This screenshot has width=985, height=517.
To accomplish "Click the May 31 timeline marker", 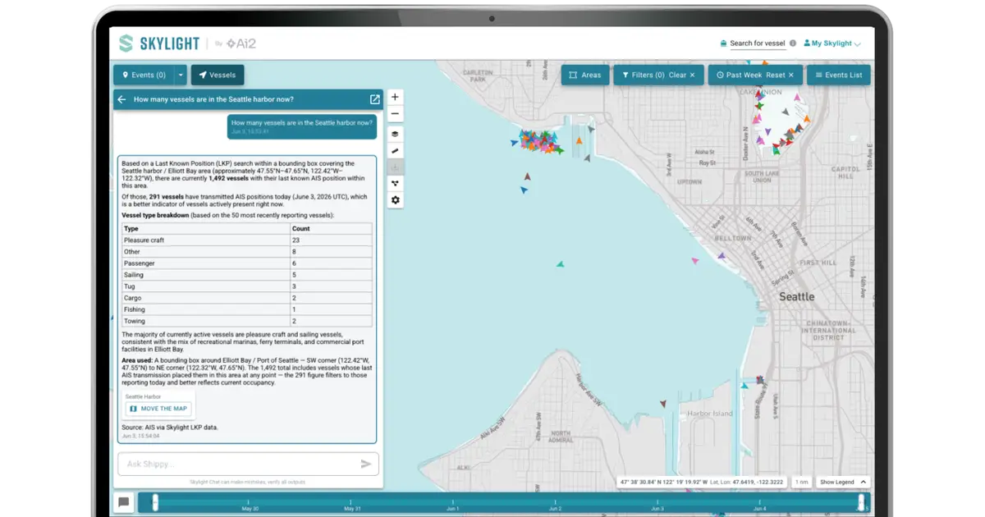I will 352,508.
